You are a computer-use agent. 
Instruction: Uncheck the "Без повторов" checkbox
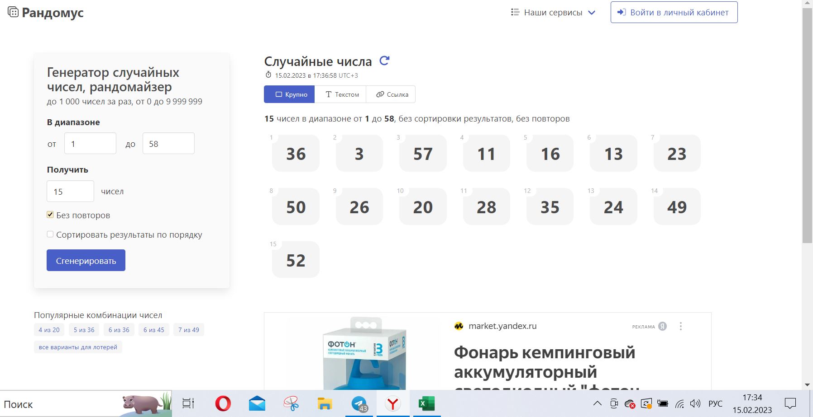50,215
